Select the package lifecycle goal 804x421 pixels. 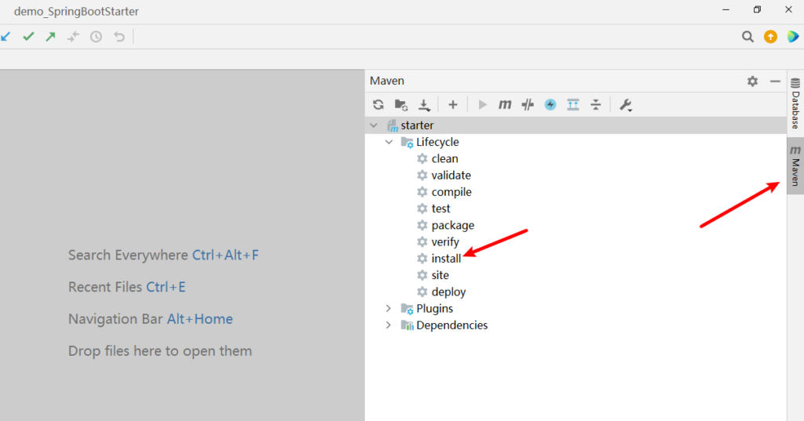tap(453, 225)
